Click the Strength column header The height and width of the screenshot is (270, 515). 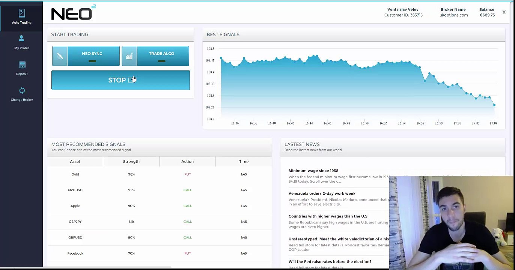131,162
